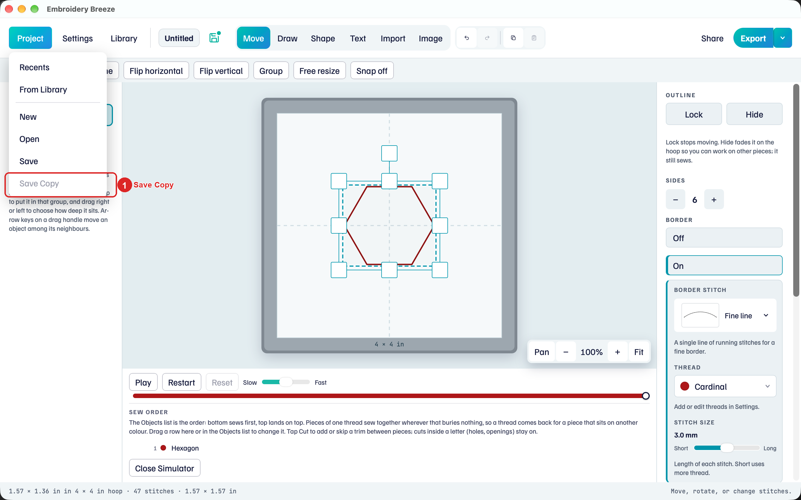
Task: Click the Flip horizontal button
Action: click(x=156, y=71)
